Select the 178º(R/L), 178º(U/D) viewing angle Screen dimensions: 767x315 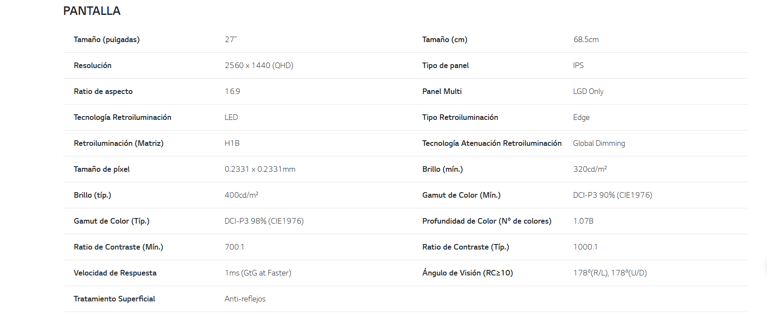click(610, 273)
